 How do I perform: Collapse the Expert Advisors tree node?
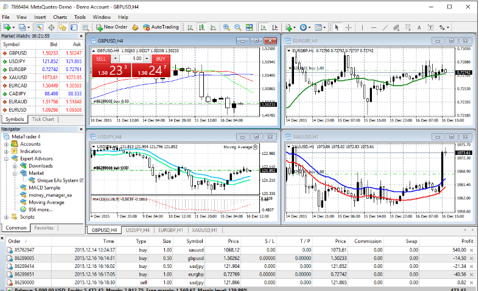[x=6, y=159]
